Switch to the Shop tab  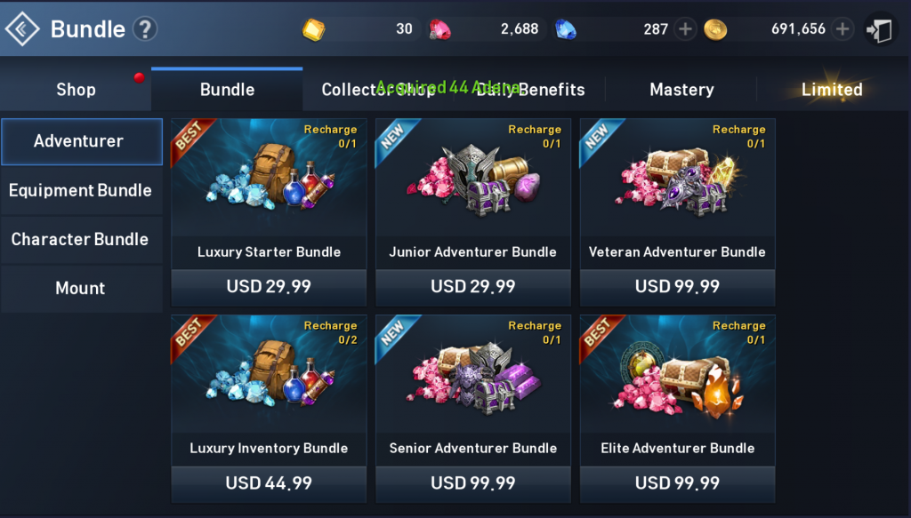coord(76,90)
